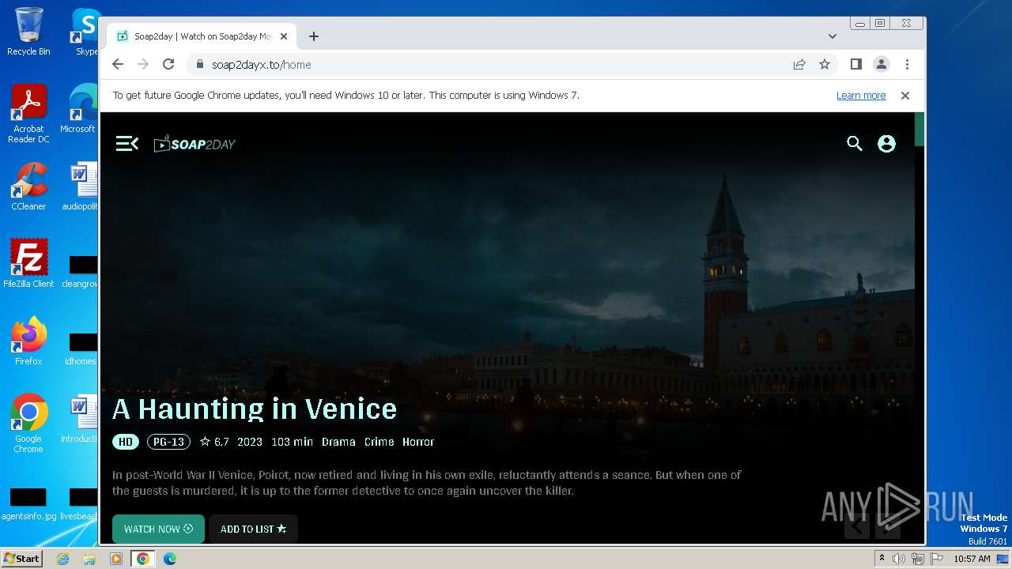The image size is (1012, 569).
Task: Click the padlock site info icon
Action: coord(200,65)
